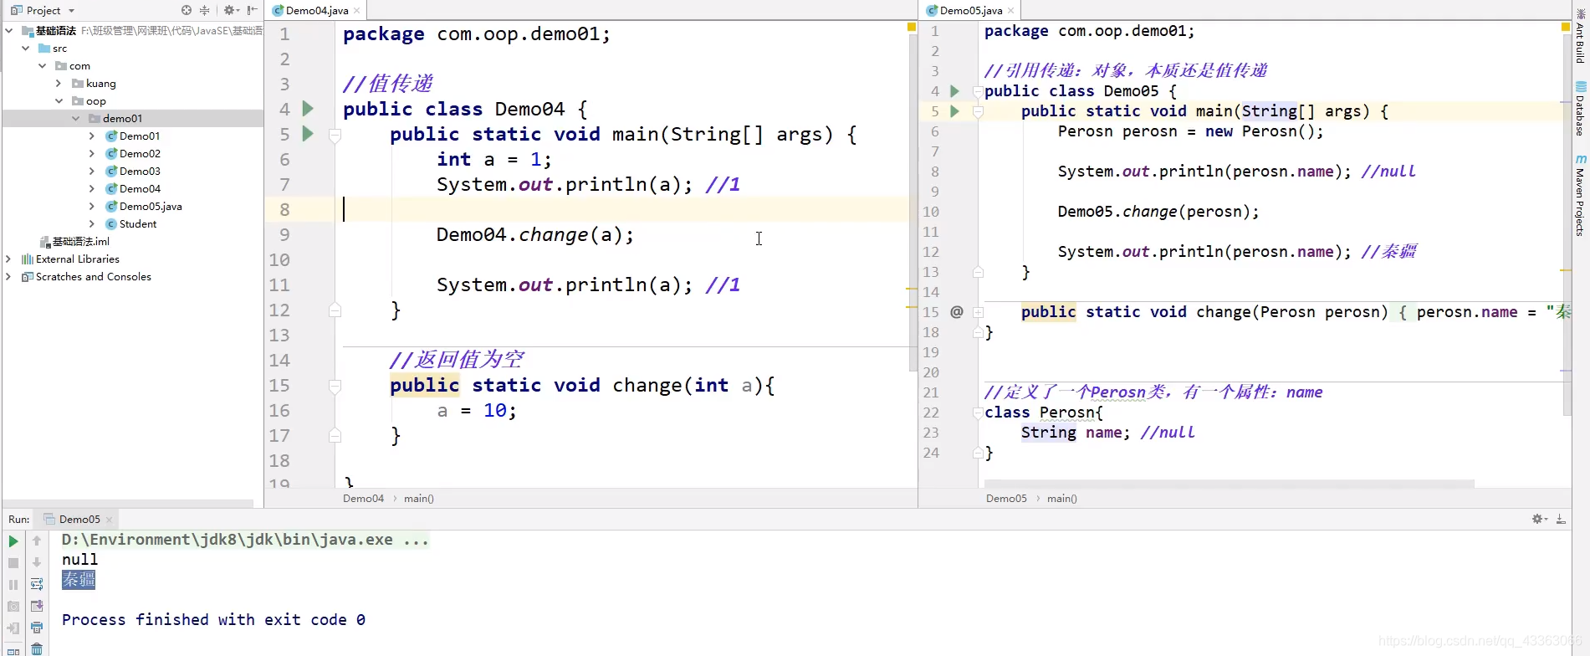
Task: Expand Scratches and Consoles
Action: coord(8,277)
